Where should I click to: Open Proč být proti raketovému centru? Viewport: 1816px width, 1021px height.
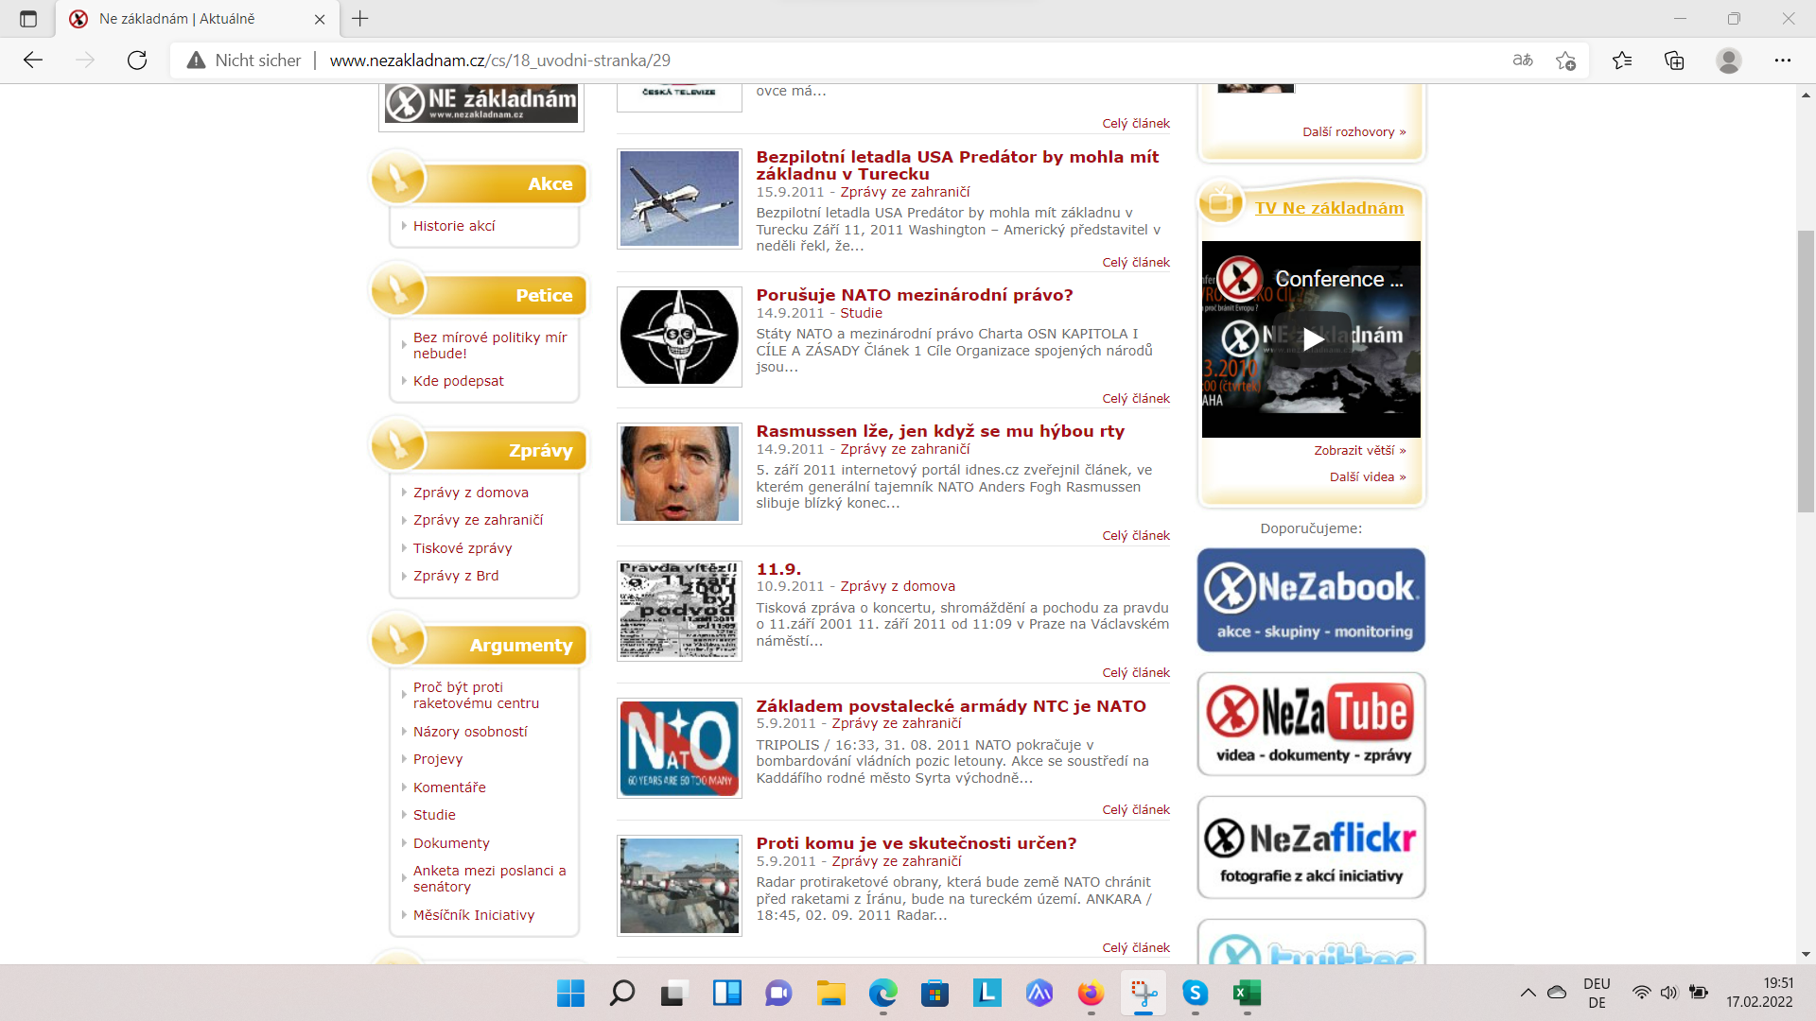(x=477, y=695)
